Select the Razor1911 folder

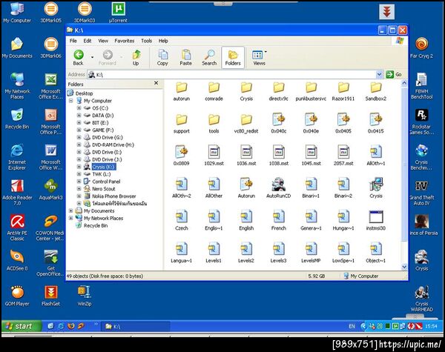click(x=343, y=91)
